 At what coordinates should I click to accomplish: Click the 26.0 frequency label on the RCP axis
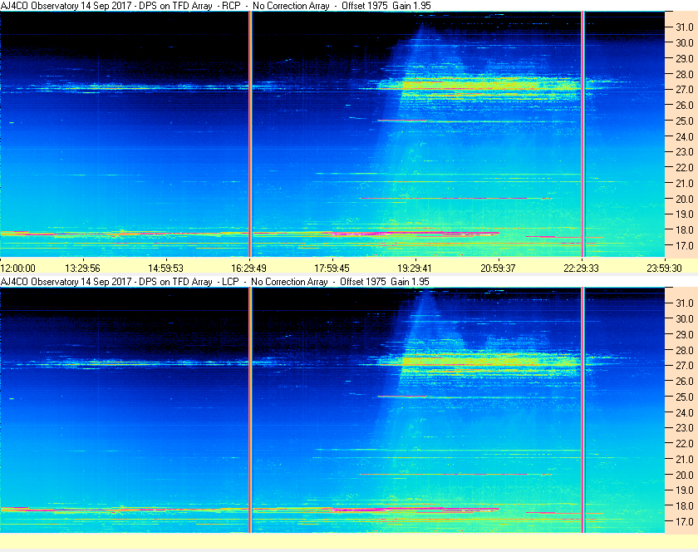coord(685,105)
